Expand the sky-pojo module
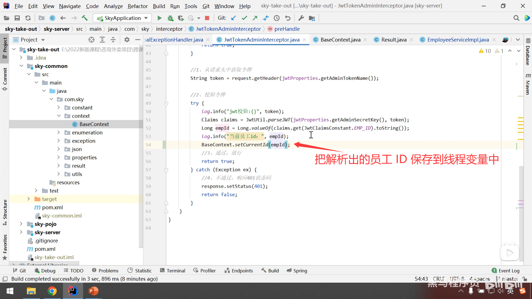 [x=21, y=224]
